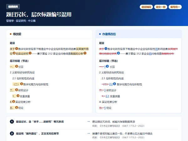Click the 题目 label in the 作者修改后 panel
188x141 pixels.
(x=102, y=43)
